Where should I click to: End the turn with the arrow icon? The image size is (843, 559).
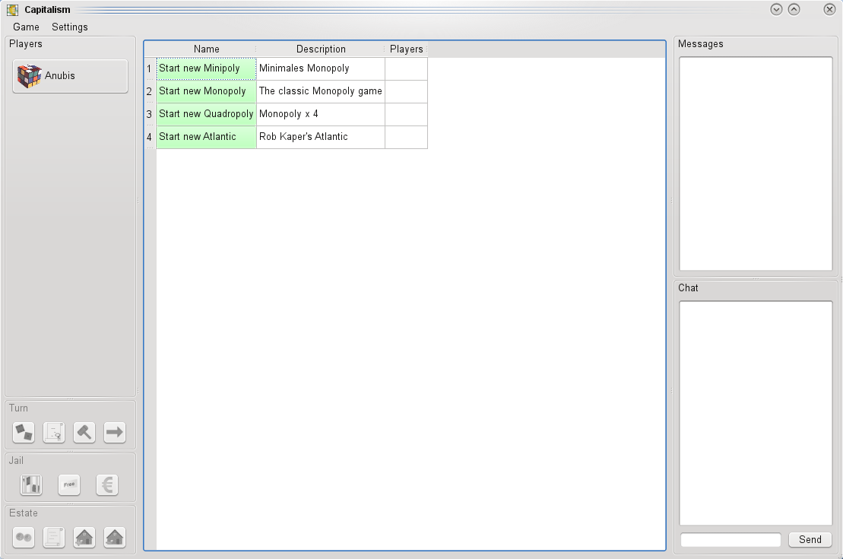point(115,432)
